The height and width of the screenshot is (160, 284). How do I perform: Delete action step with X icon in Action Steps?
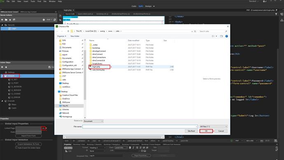point(6,67)
